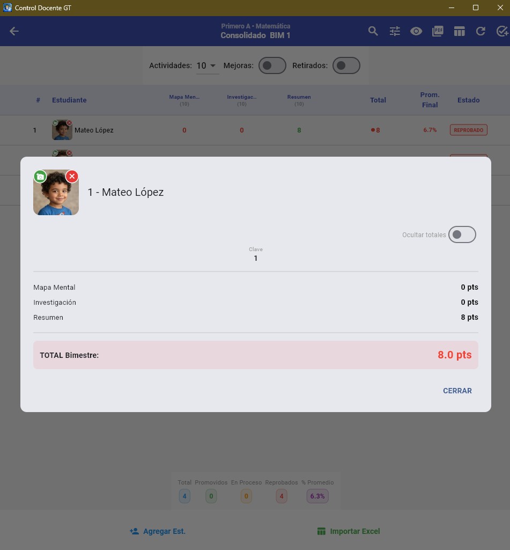Click CERRAR to close the dialog

[457, 391]
